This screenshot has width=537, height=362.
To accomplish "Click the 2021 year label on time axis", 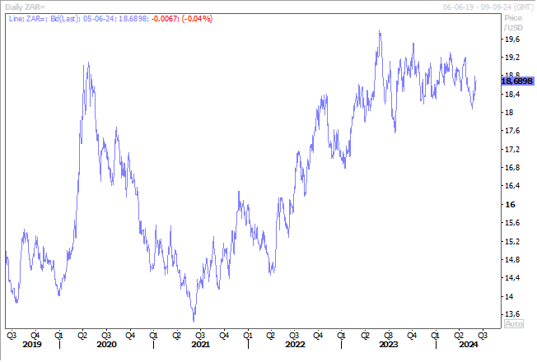I will click(200, 345).
